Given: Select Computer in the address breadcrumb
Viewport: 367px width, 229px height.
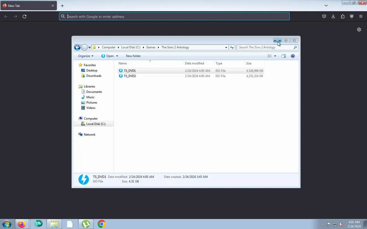Looking at the screenshot, I should 109,47.
